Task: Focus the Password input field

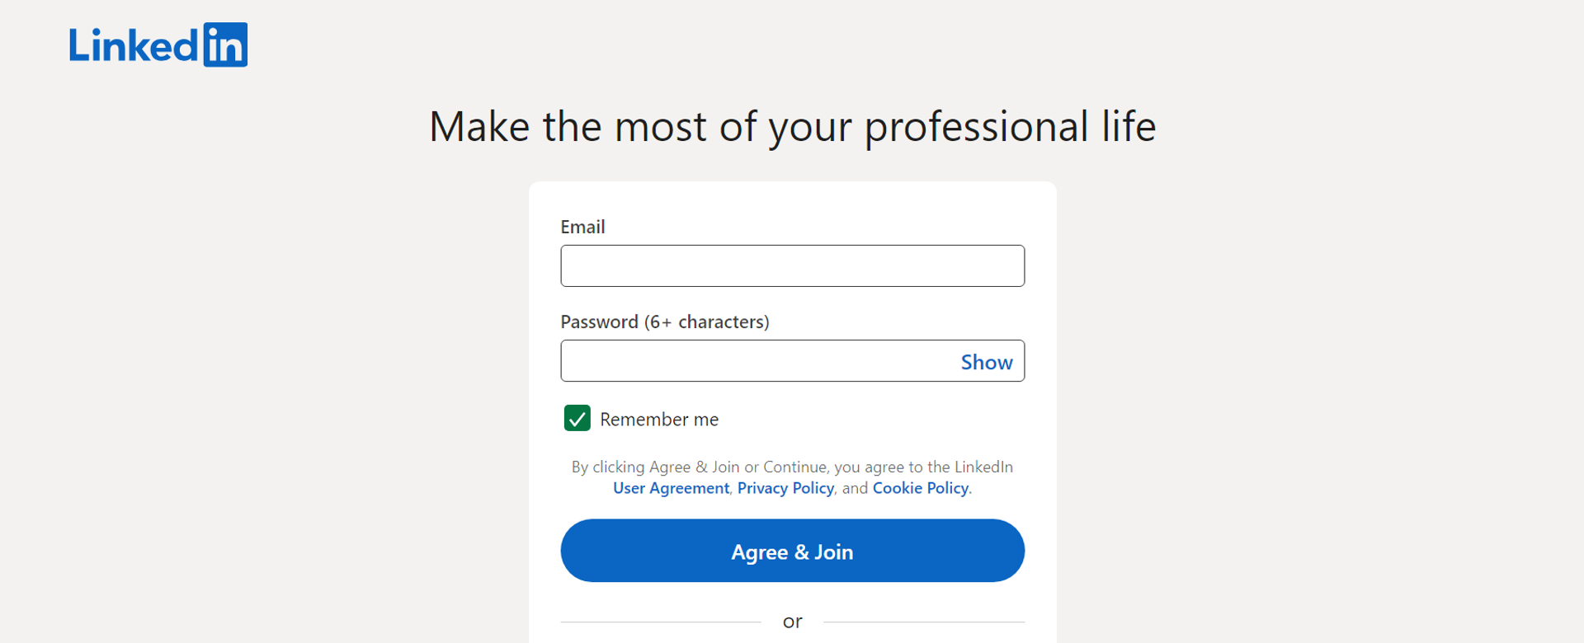Action: coord(742,361)
